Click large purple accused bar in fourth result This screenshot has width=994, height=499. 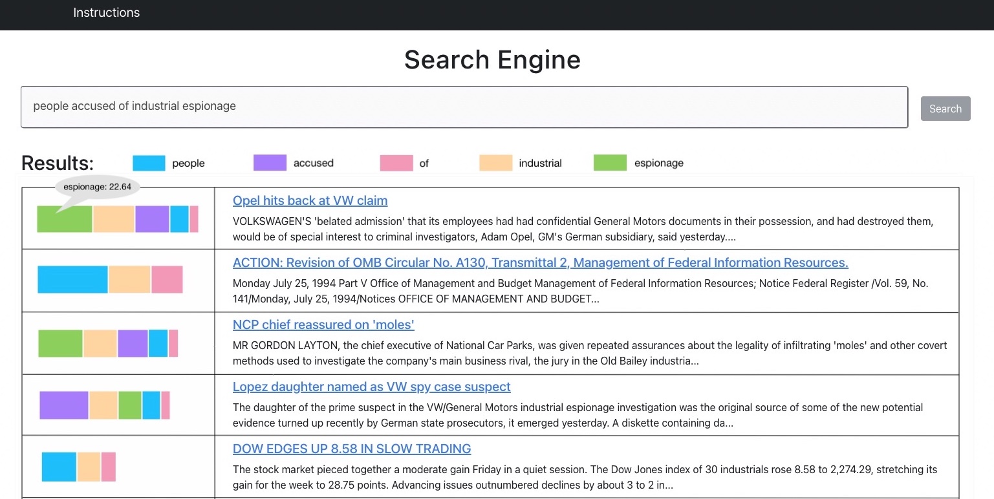coord(63,405)
